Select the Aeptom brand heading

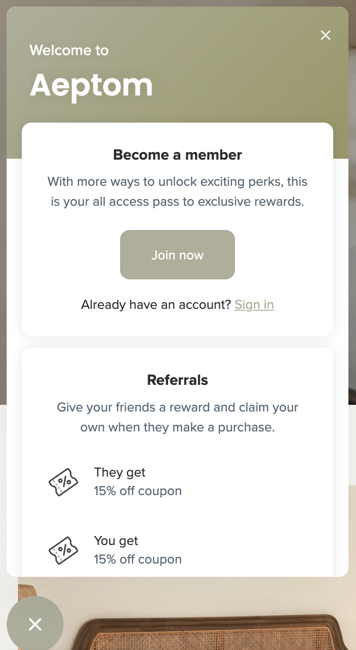91,86
